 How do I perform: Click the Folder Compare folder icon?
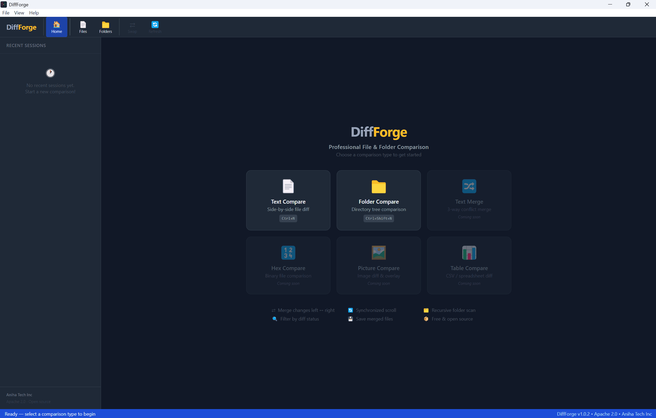(x=379, y=187)
